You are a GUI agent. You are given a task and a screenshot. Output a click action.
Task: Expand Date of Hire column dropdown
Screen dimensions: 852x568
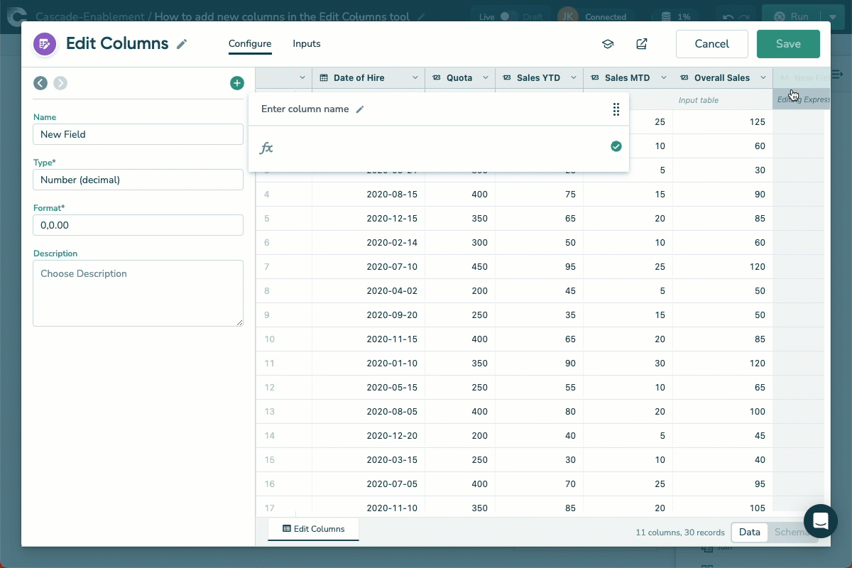pyautogui.click(x=415, y=78)
